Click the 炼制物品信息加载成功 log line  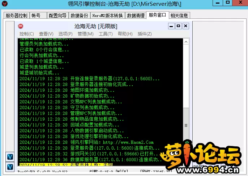point(72,119)
